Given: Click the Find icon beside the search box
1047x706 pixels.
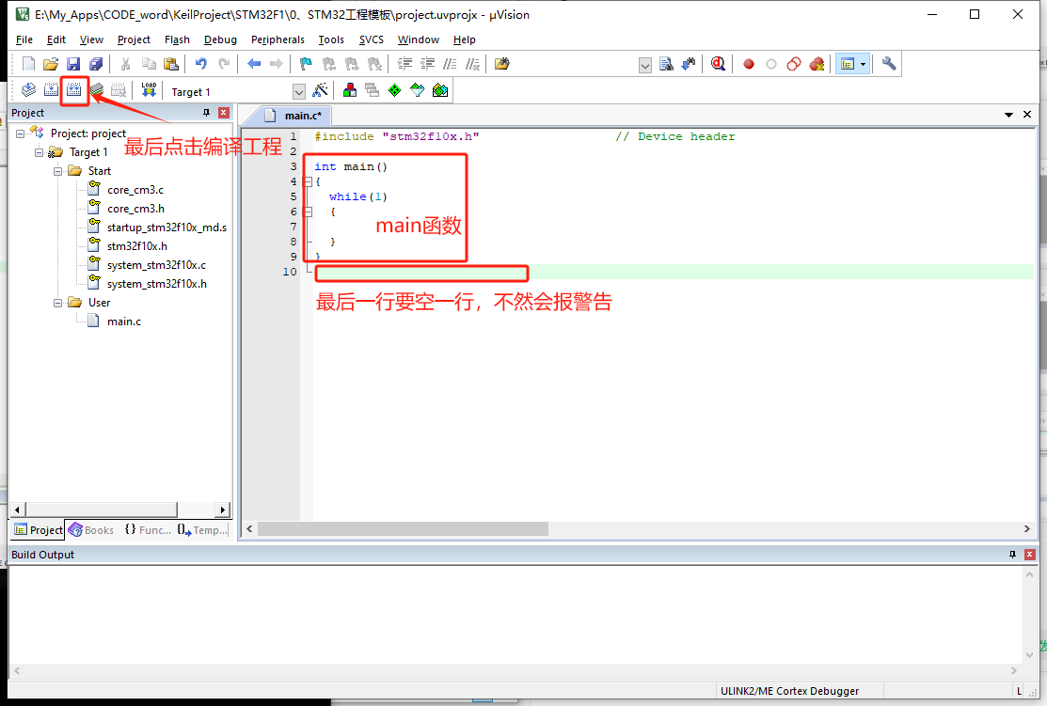Looking at the screenshot, I should (x=666, y=64).
